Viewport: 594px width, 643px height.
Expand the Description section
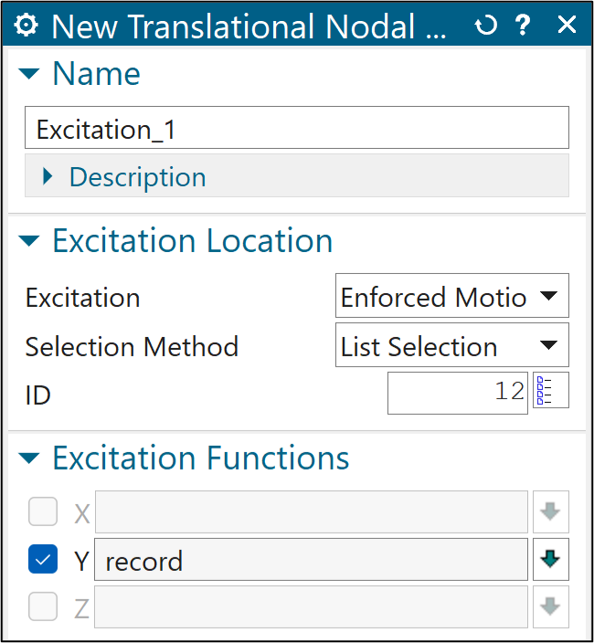coord(48,176)
